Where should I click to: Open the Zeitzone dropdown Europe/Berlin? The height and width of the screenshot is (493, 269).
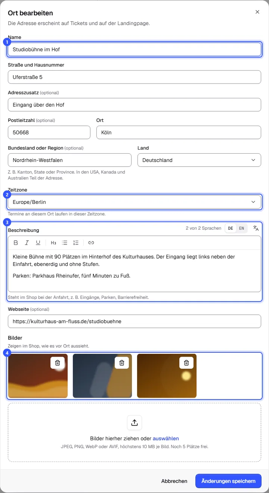134,202
